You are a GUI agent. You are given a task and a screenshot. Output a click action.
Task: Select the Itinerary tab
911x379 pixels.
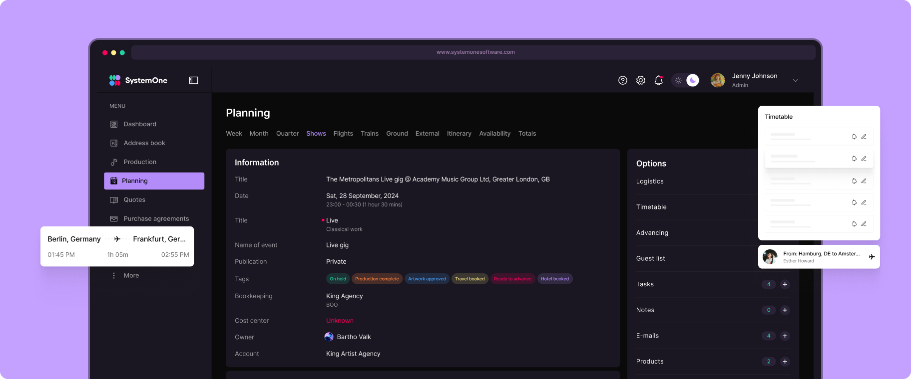pos(459,134)
